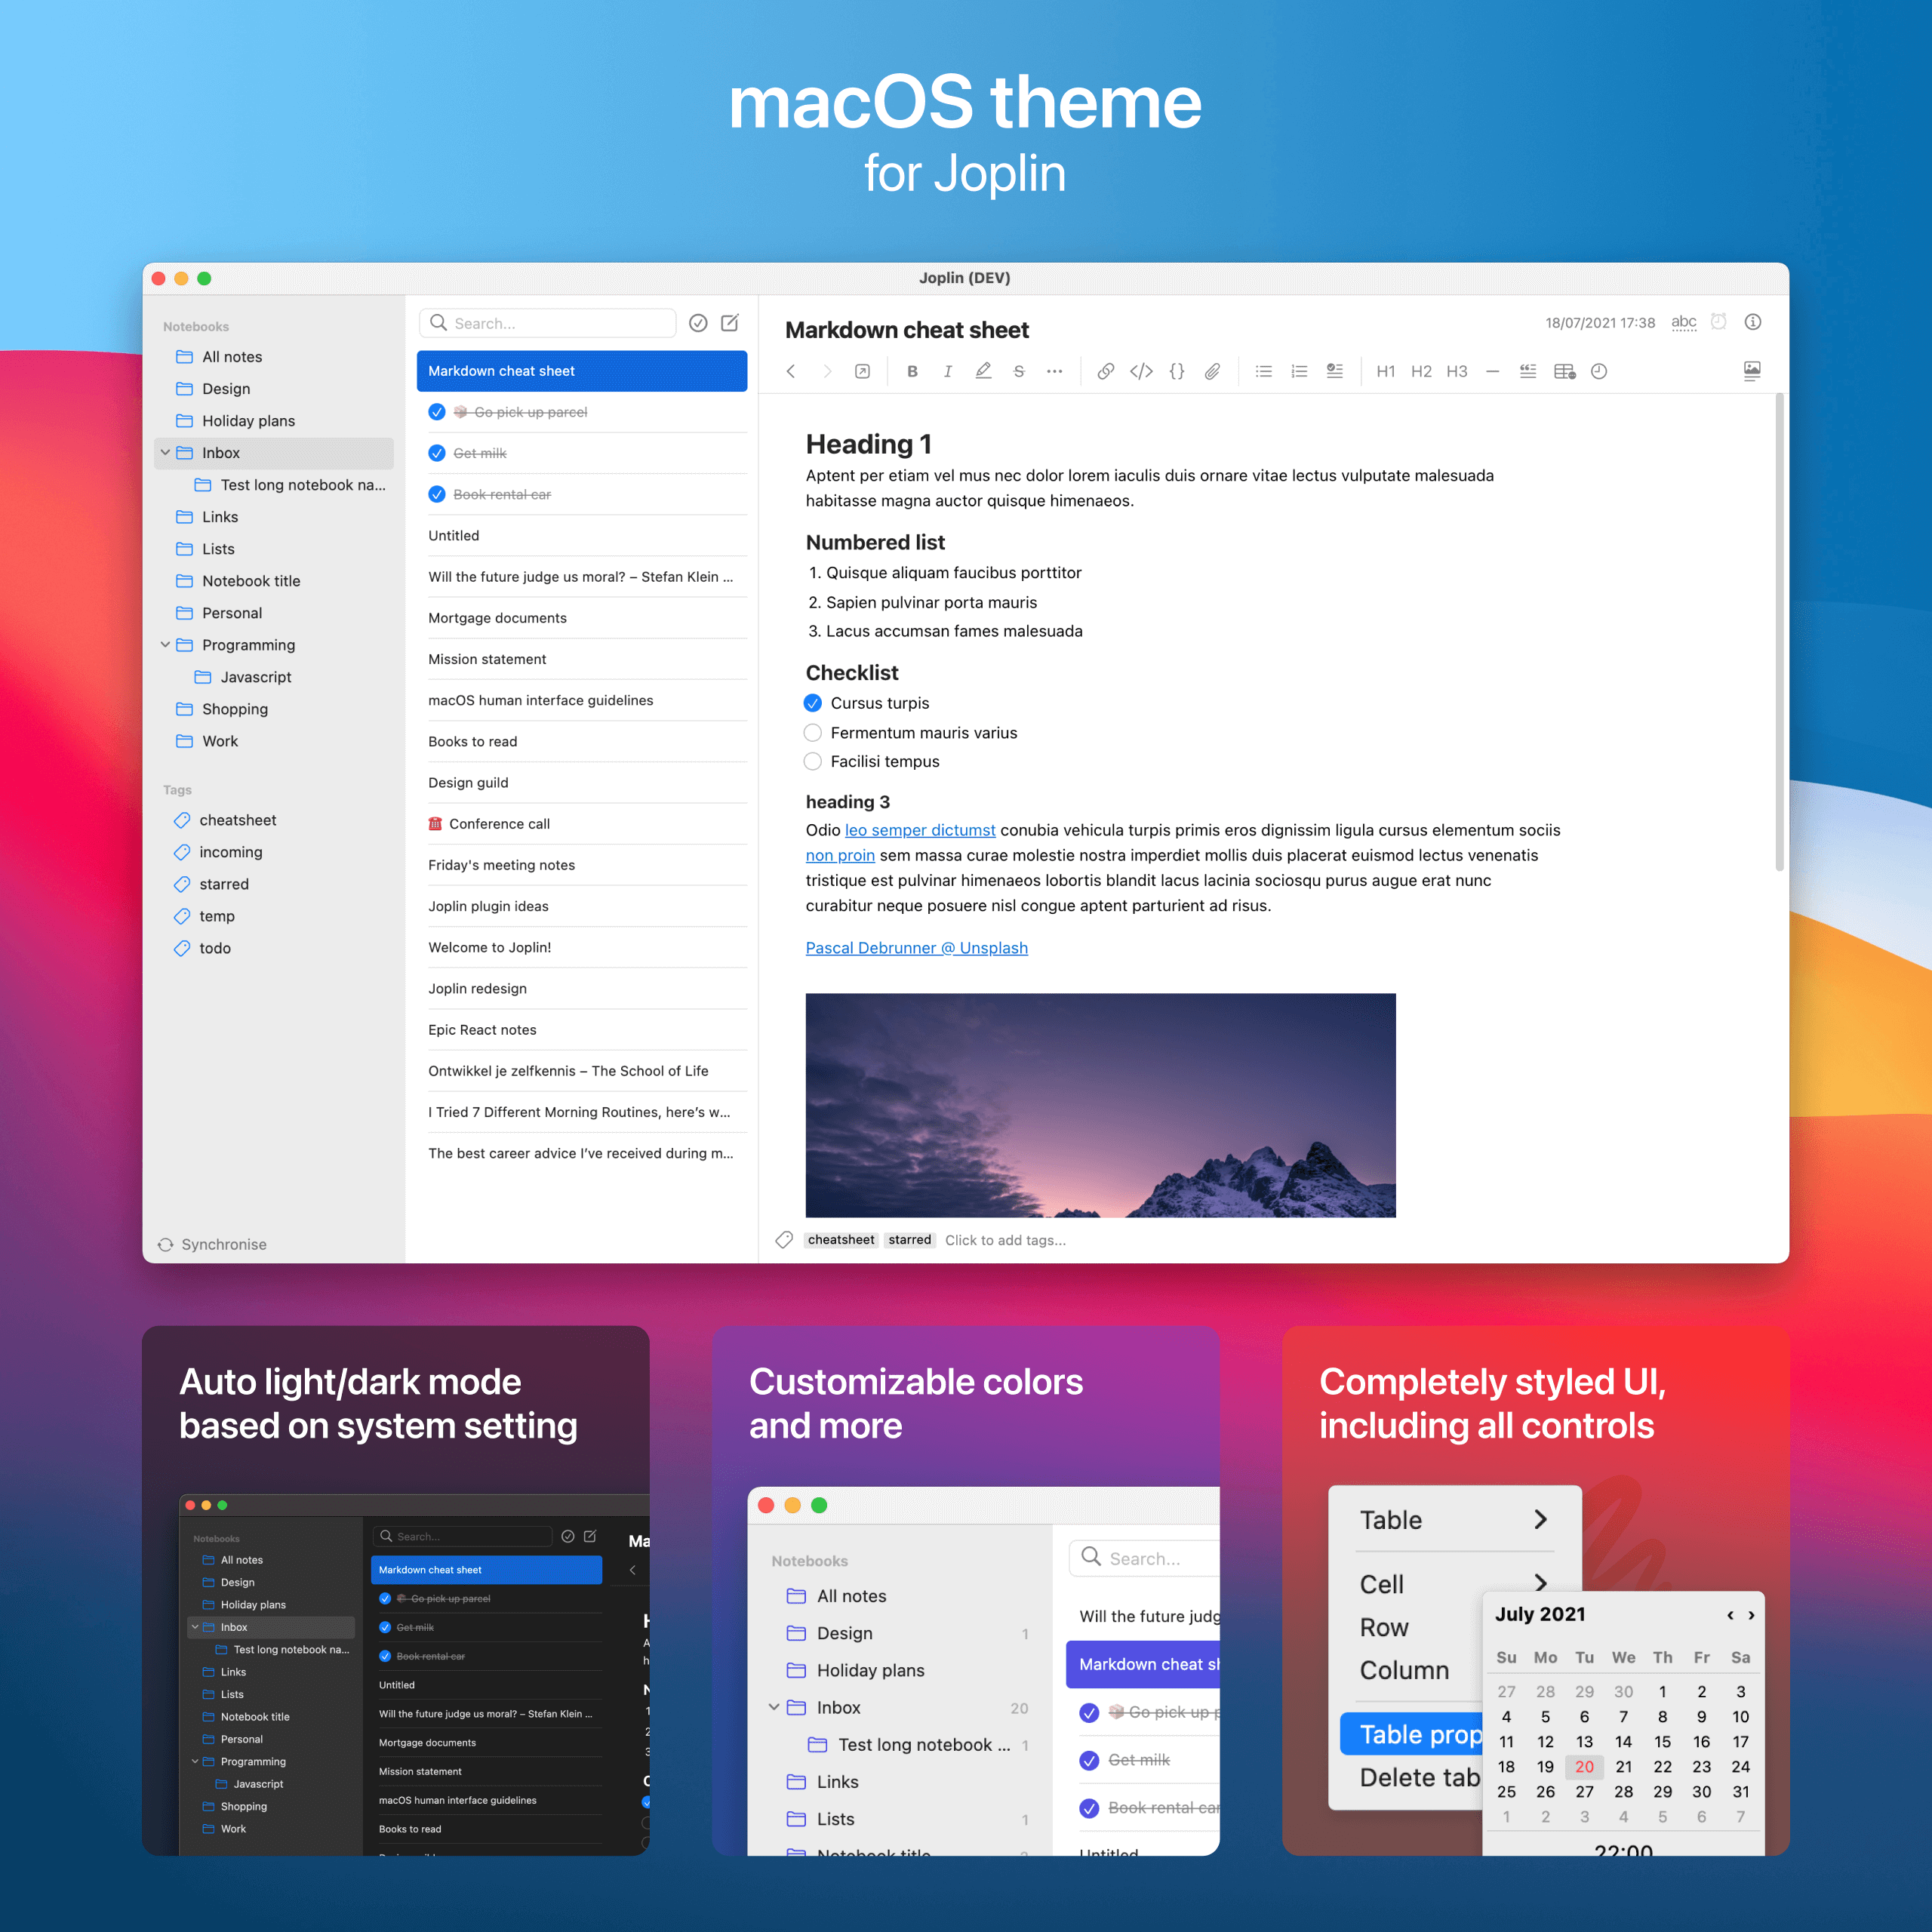Create new note with pencil icon

[x=730, y=323]
